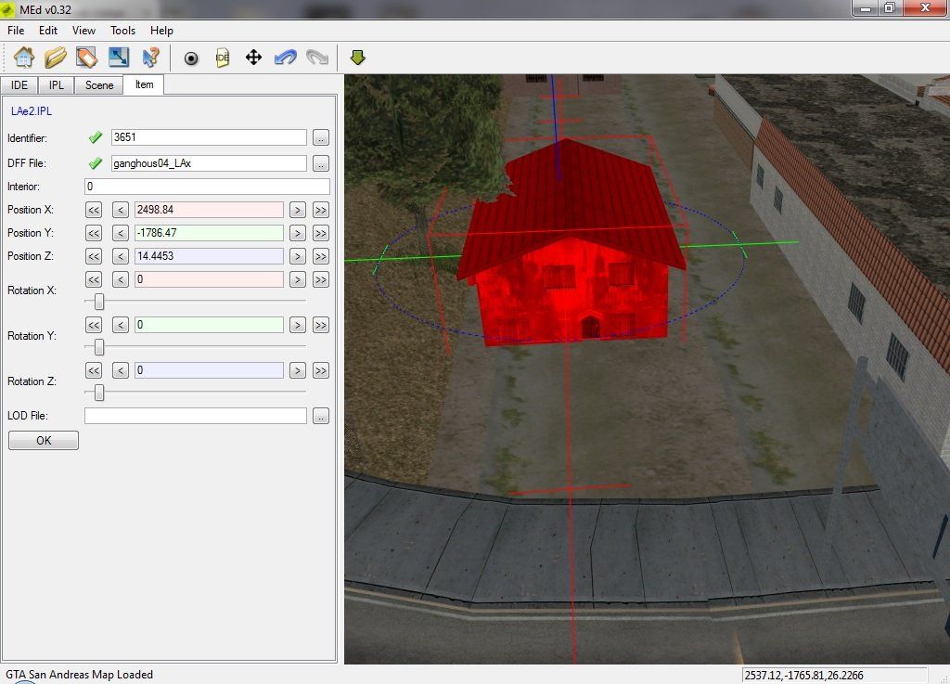The width and height of the screenshot is (950, 684).
Task: Click the '<<' button for Rotation Z
Action: click(x=94, y=371)
